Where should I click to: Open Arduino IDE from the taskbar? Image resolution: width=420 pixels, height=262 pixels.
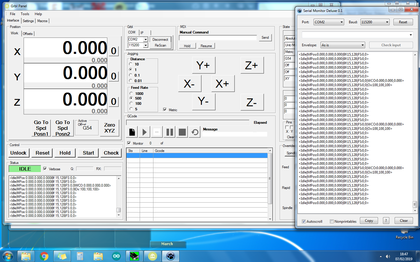tap(116, 256)
